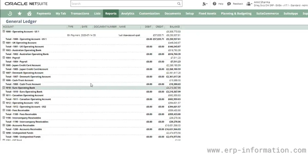Open the Feedback speech bubble icon
308x154 pixels.
[x=229, y=4]
